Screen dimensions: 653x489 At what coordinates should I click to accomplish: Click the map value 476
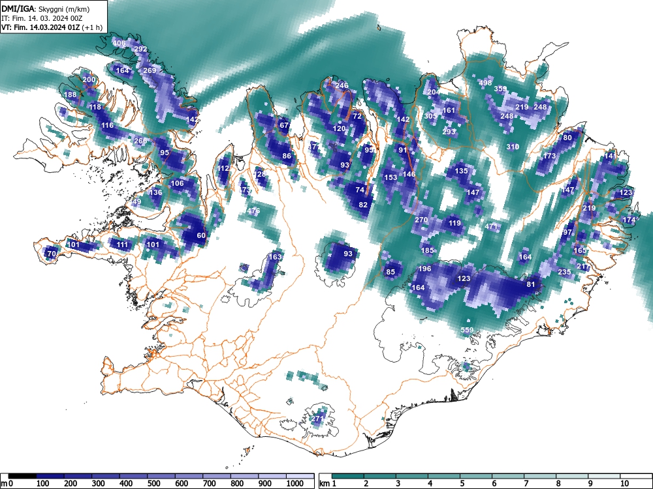pos(253,211)
